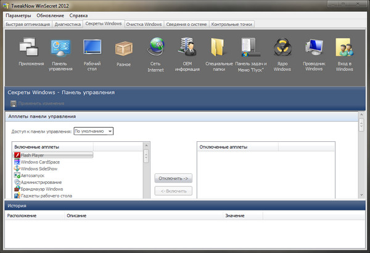Click the Разное box icon
This screenshot has height=253, width=370.
point(123,49)
